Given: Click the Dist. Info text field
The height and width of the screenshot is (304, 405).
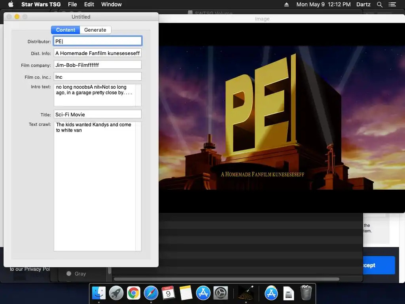Looking at the screenshot, I should coord(98,53).
